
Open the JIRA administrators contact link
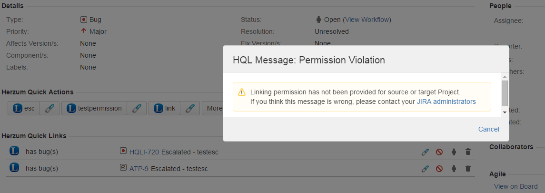(x=446, y=102)
